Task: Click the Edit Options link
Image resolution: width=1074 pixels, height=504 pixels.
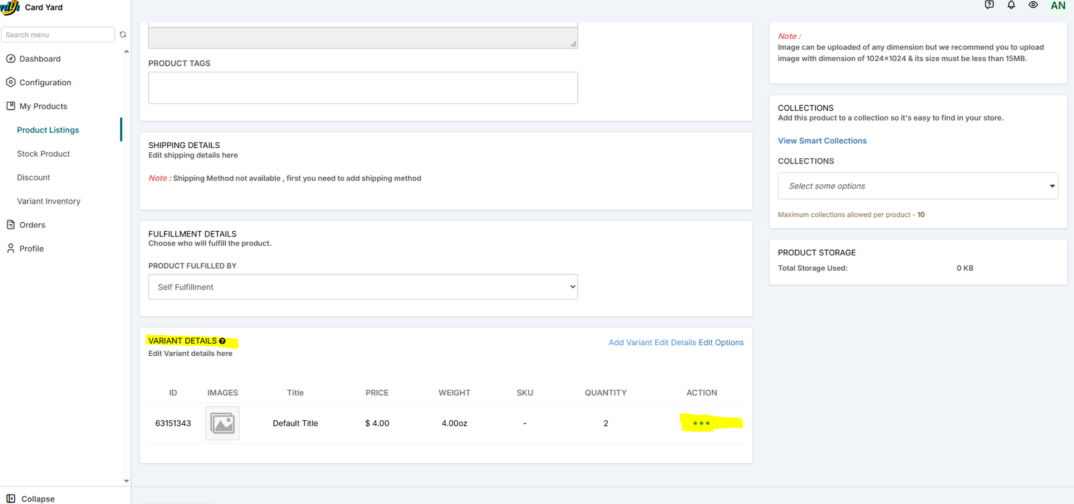Action: pos(721,342)
